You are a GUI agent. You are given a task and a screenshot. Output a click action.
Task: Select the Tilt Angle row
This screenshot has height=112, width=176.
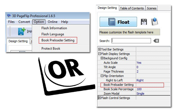134,67
